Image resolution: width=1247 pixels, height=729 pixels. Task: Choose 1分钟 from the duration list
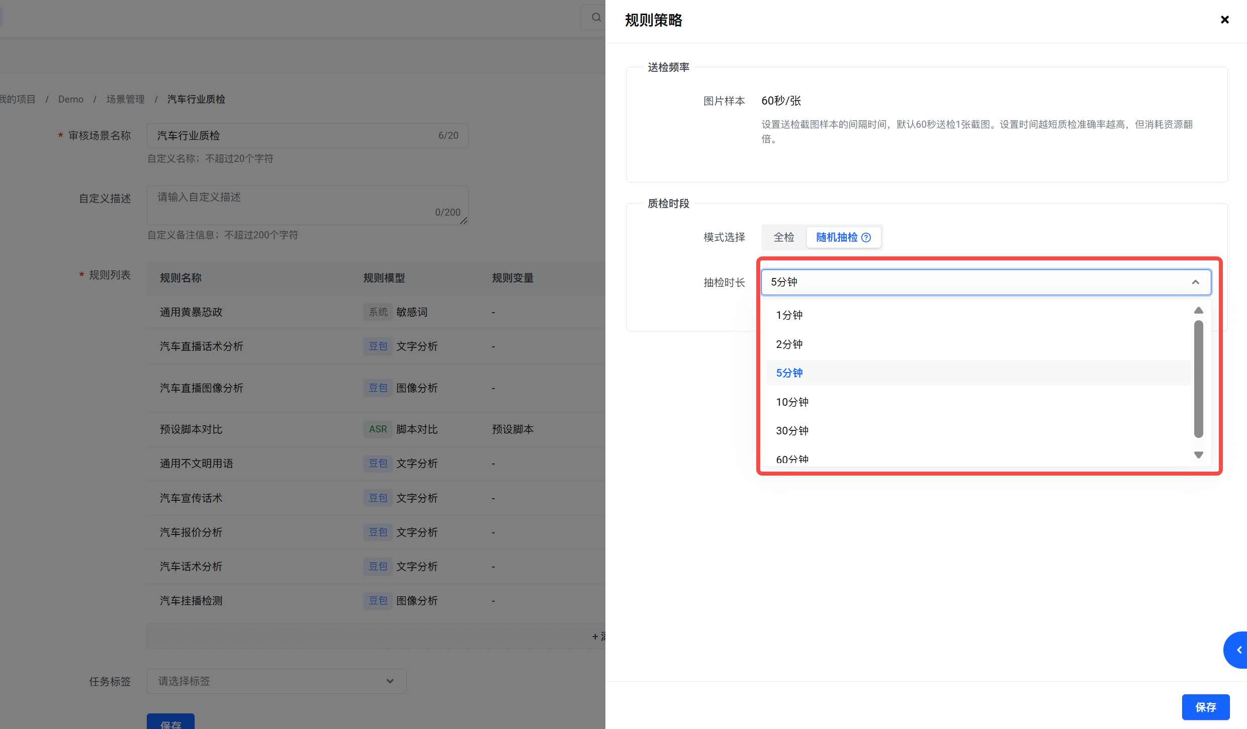click(x=978, y=315)
